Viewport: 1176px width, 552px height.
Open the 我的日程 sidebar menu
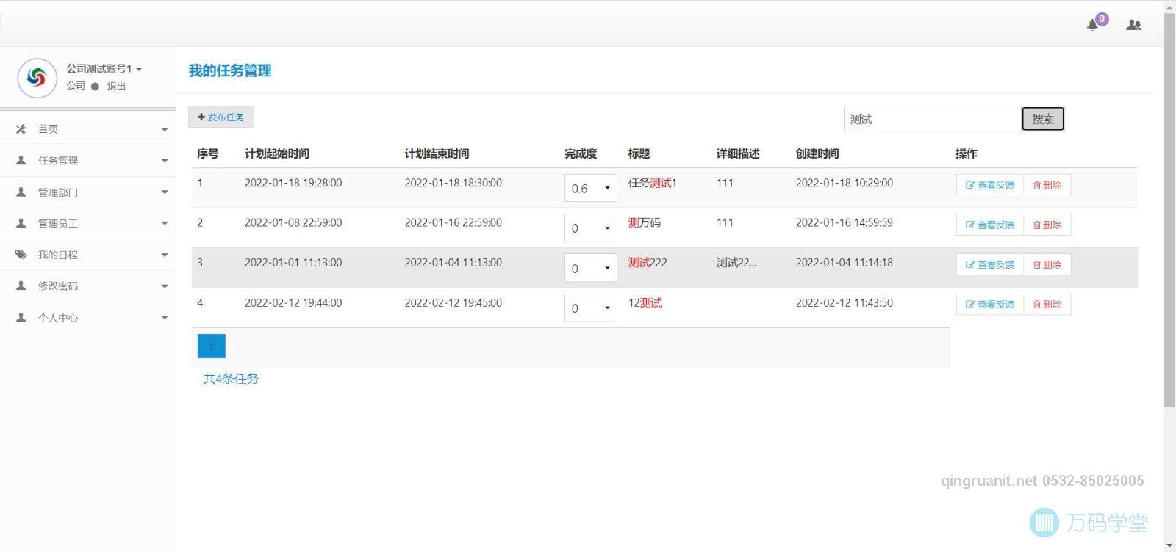click(x=88, y=255)
